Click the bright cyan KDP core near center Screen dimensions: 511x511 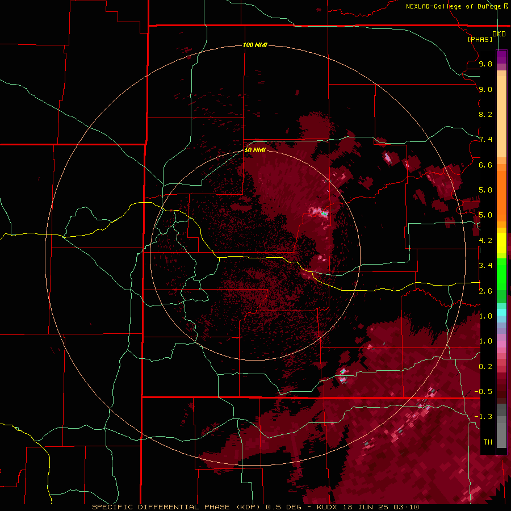pyautogui.click(x=324, y=213)
